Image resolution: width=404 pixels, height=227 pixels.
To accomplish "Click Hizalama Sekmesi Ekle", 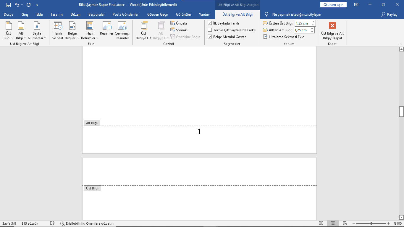I will pyautogui.click(x=284, y=37).
